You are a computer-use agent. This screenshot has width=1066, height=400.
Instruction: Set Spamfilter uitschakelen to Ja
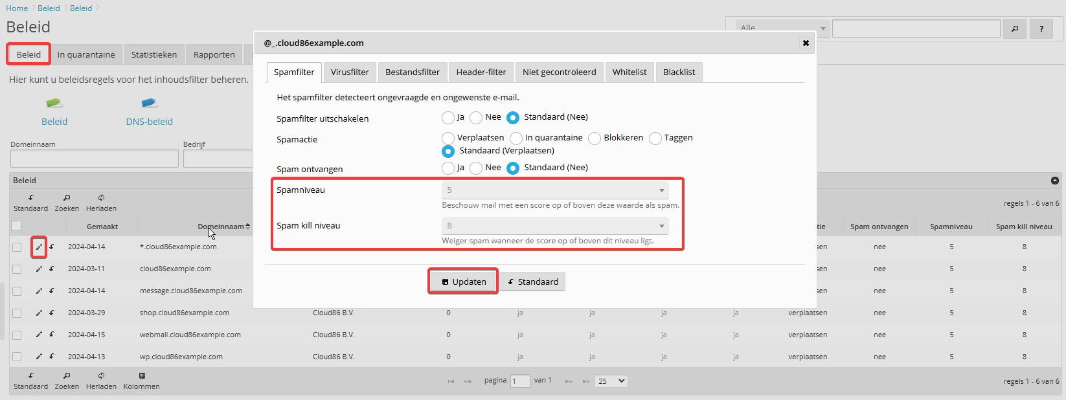448,118
